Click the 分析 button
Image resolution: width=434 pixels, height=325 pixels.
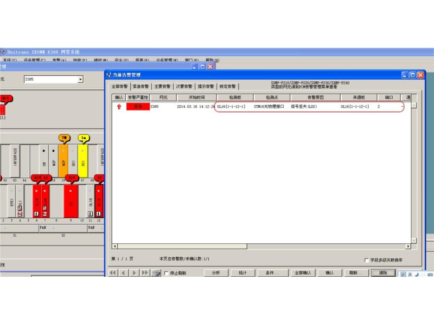[216, 272]
